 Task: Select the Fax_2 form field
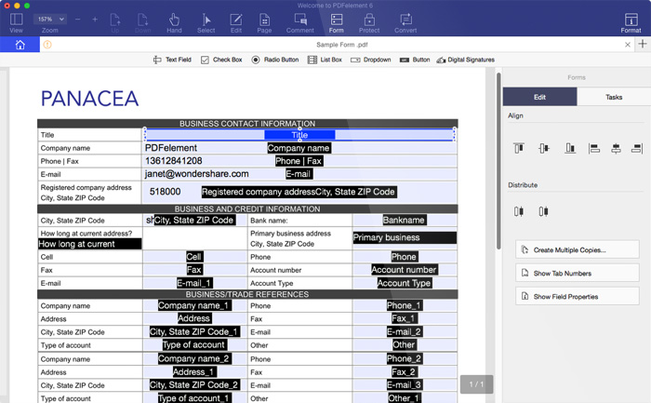pyautogui.click(x=405, y=372)
